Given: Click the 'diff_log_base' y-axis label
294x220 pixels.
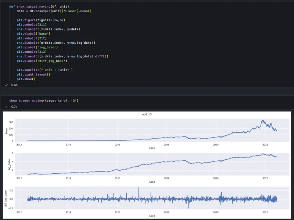Looking at the screenshot, I should [6, 198].
